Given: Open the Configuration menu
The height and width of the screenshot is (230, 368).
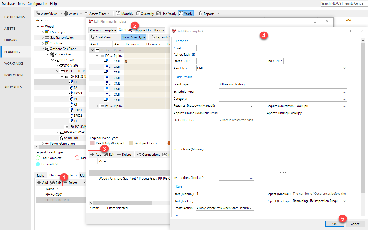Looking at the screenshot, I should 37,4.
